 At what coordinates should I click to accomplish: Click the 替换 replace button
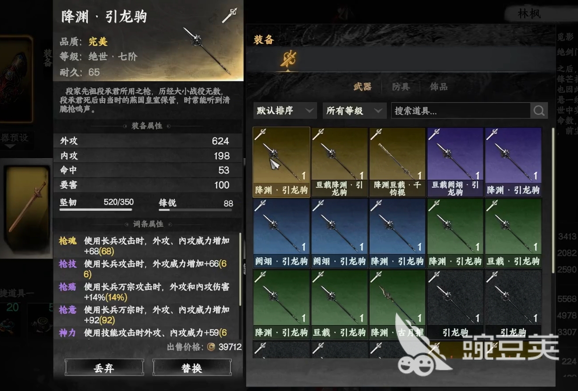(192, 368)
